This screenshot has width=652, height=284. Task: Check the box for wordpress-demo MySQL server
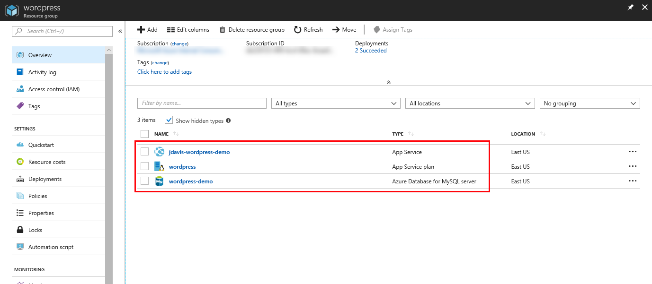point(145,181)
